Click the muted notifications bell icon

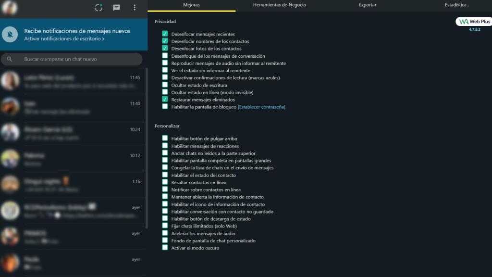pos(10,34)
